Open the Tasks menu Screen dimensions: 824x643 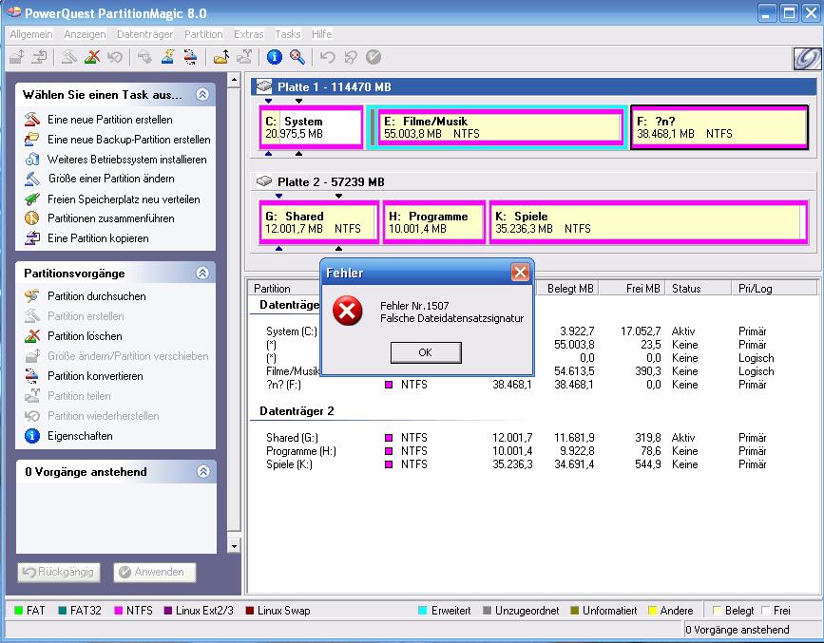tap(287, 34)
